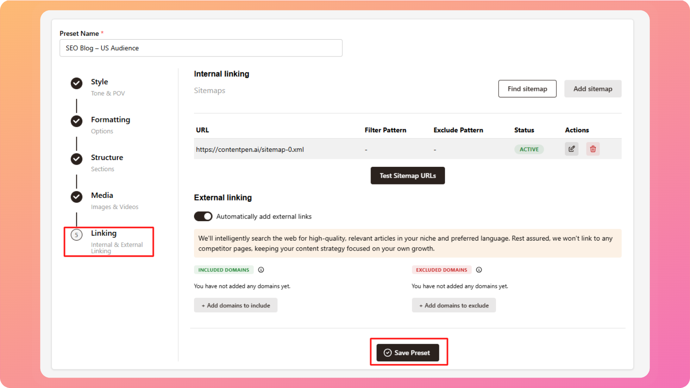Viewport: 690px width, 388px height.
Task: Click the Preset Name input field
Action: click(201, 48)
